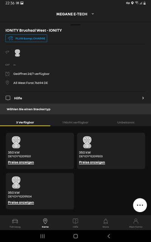This screenshot has width=151, height=242.
Task: Tap the route distance icon
Action: pos(7,65)
